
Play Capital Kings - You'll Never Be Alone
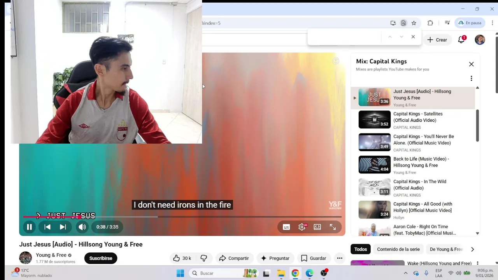pos(413,143)
